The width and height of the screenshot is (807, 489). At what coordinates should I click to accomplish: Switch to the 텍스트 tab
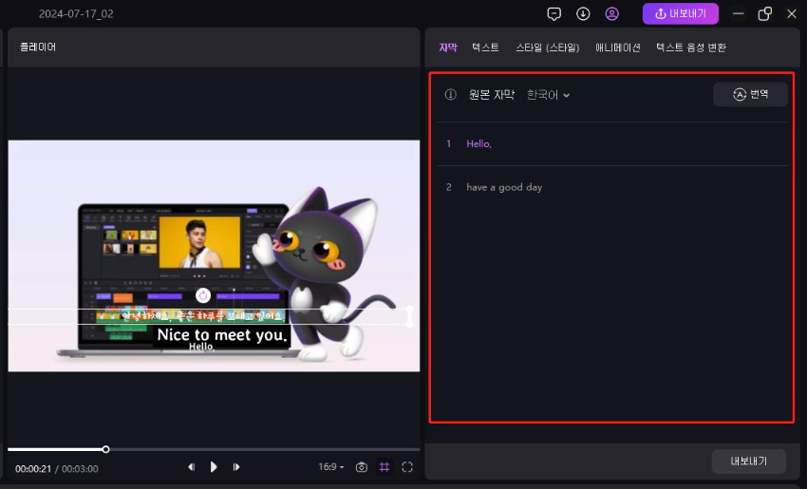coord(485,47)
